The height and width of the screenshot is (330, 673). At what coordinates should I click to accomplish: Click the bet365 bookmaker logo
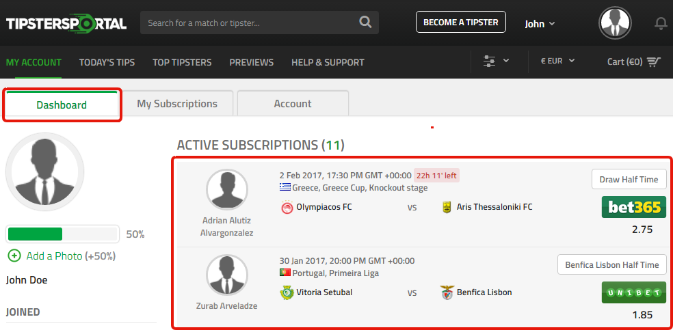point(634,207)
